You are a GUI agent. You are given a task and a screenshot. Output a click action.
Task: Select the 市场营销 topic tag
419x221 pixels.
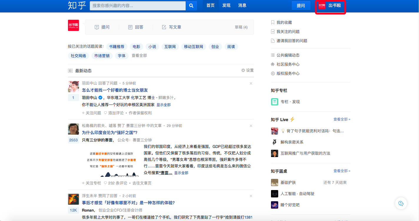point(102,56)
